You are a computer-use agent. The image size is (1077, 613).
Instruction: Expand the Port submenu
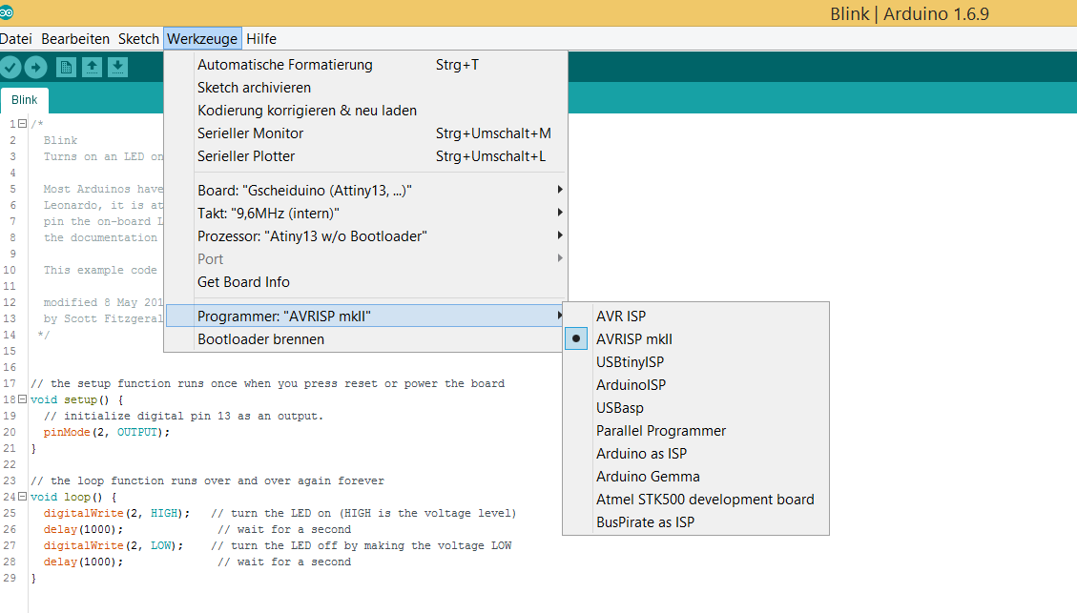[x=365, y=258]
